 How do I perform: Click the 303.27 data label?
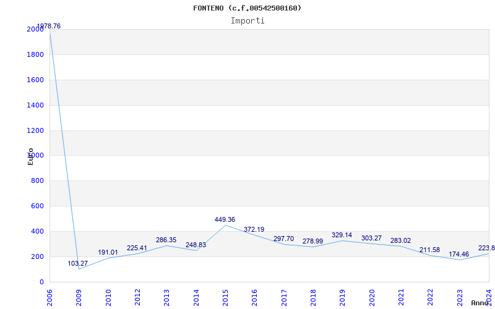tap(371, 238)
